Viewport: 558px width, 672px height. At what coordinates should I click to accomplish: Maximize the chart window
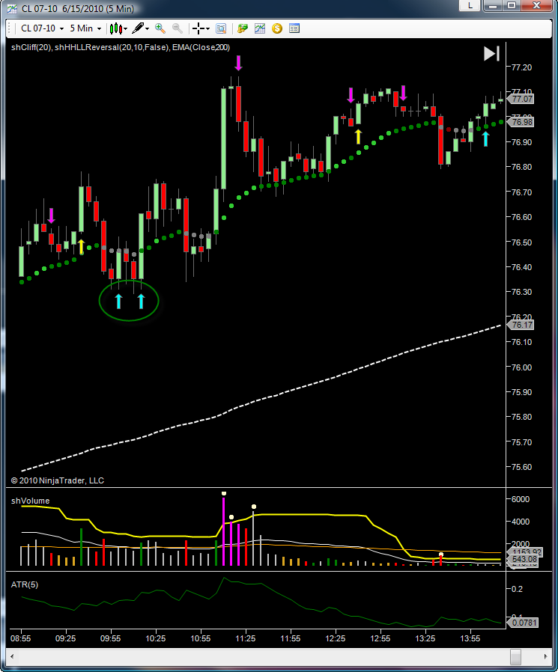[512, 5]
